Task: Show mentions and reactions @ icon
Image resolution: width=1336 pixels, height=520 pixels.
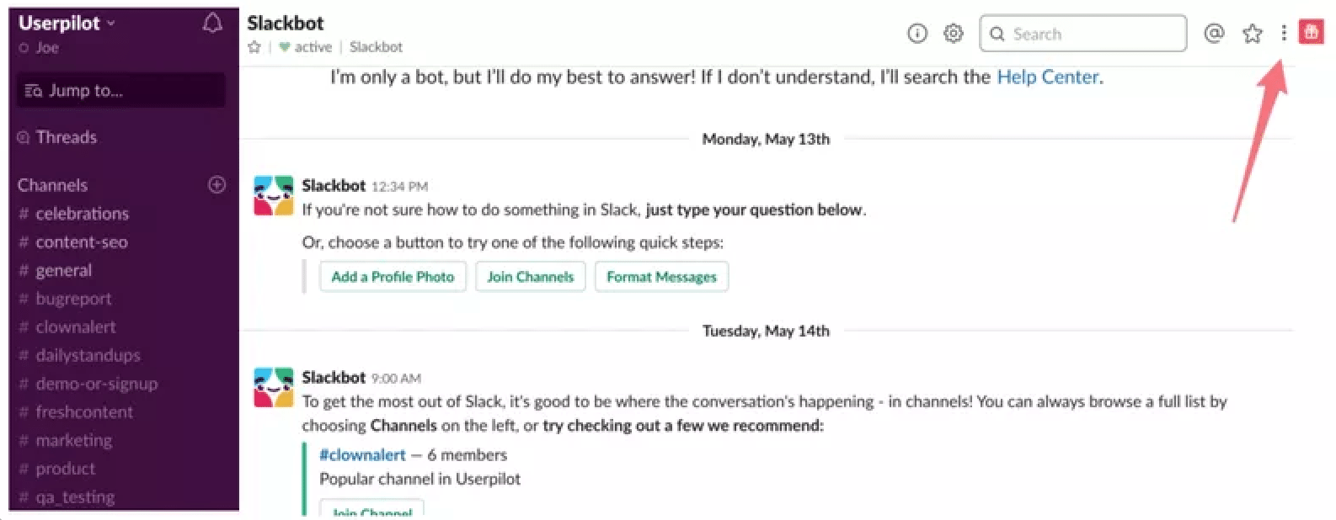Action: pos(1214,34)
